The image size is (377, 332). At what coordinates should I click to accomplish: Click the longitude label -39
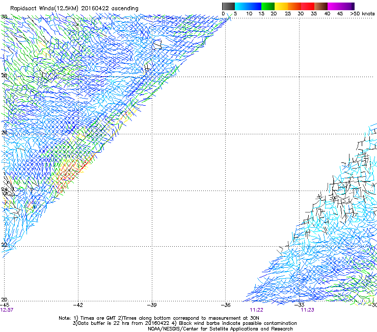coord(152,305)
